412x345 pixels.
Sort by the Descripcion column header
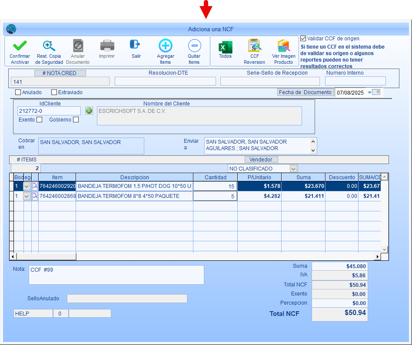[135, 177]
